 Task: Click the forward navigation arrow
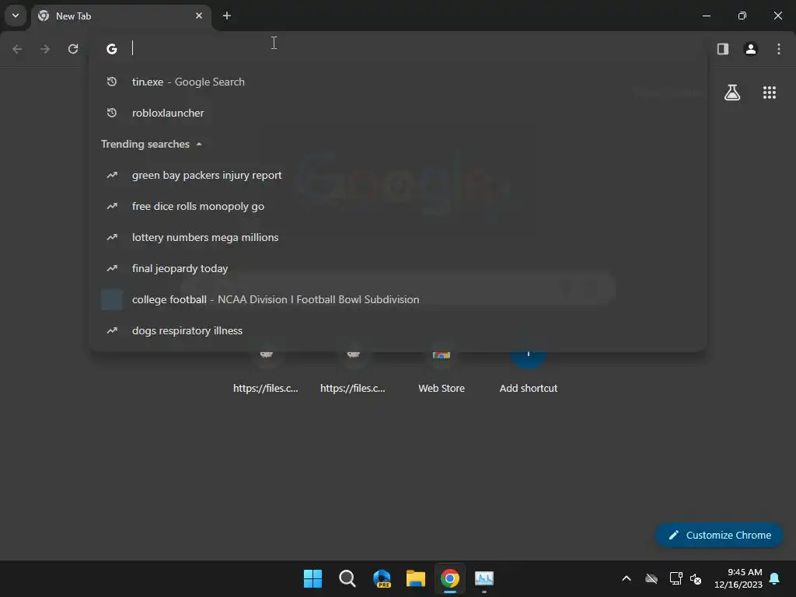44,49
